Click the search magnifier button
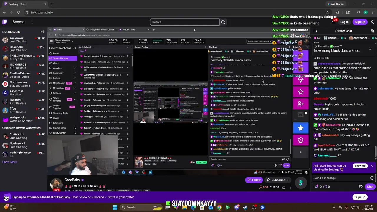 (223, 22)
